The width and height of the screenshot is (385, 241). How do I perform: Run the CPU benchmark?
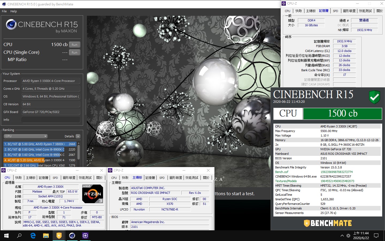point(75,45)
